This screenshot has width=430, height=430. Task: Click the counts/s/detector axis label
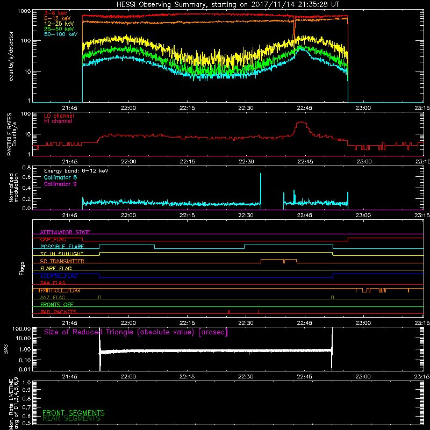11,56
